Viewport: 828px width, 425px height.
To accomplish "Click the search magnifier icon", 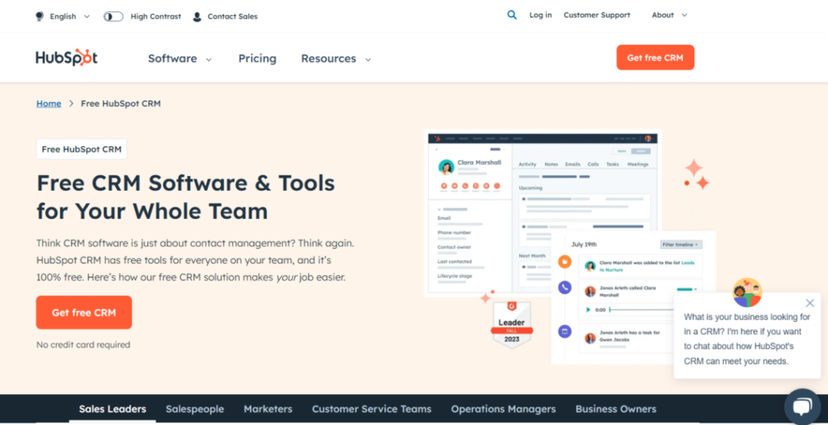I will coord(512,15).
